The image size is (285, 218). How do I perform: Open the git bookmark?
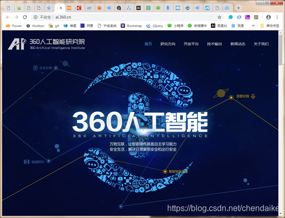[x=54, y=26]
